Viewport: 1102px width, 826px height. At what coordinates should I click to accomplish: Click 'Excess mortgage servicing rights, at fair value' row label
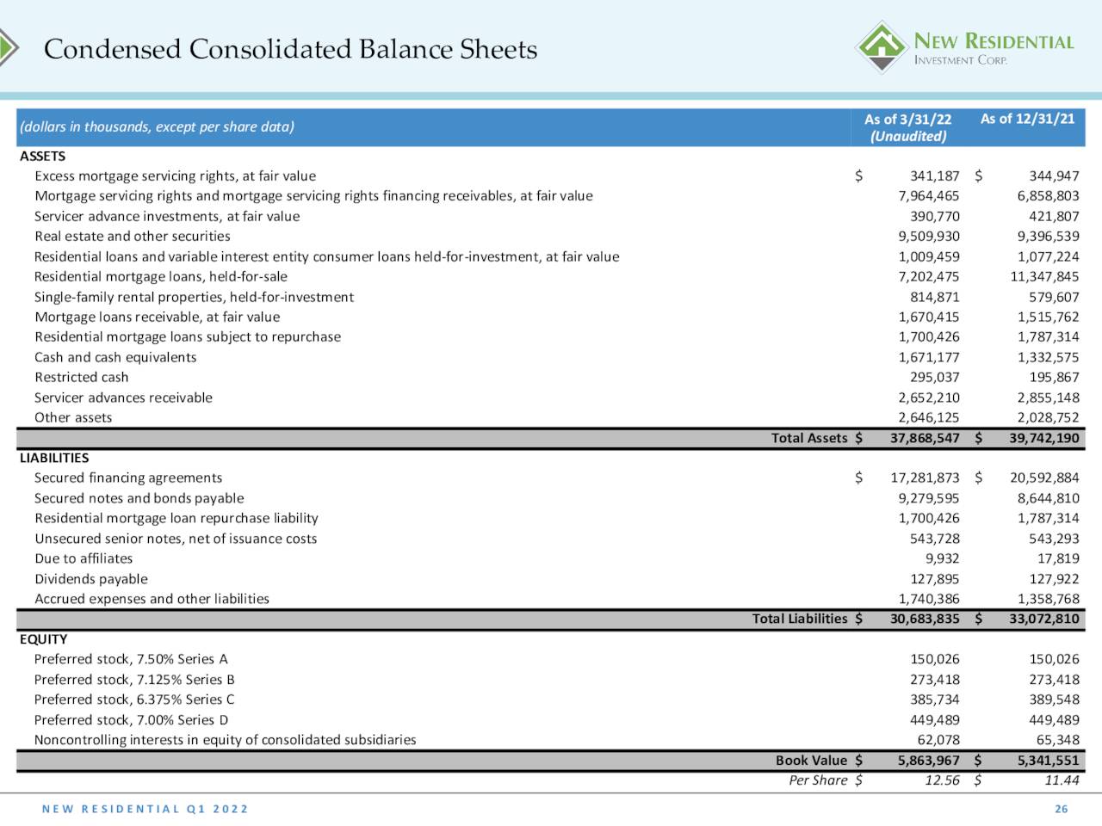point(176,176)
